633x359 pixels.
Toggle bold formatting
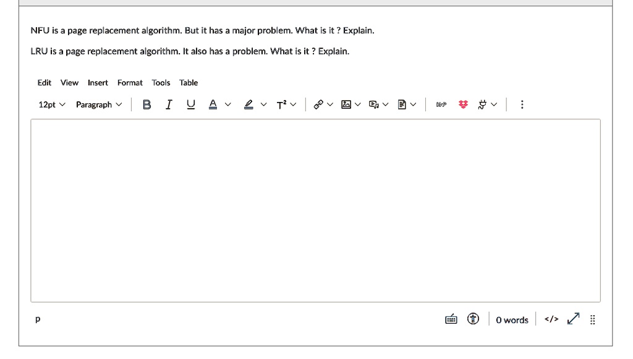point(147,104)
